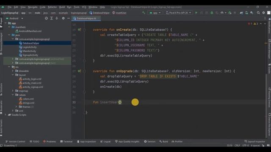Collapse the manifests folder
The image size is (271, 152).
click(x=9, y=27)
